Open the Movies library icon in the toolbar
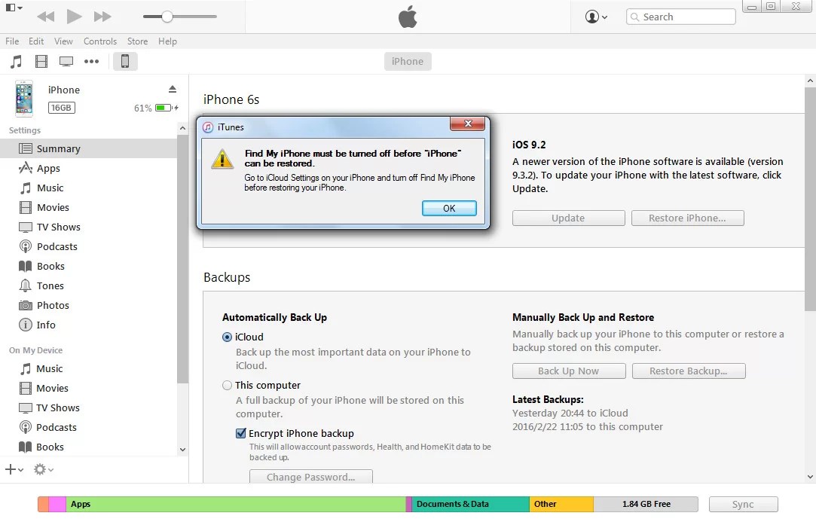Image resolution: width=816 pixels, height=525 pixels. point(41,61)
